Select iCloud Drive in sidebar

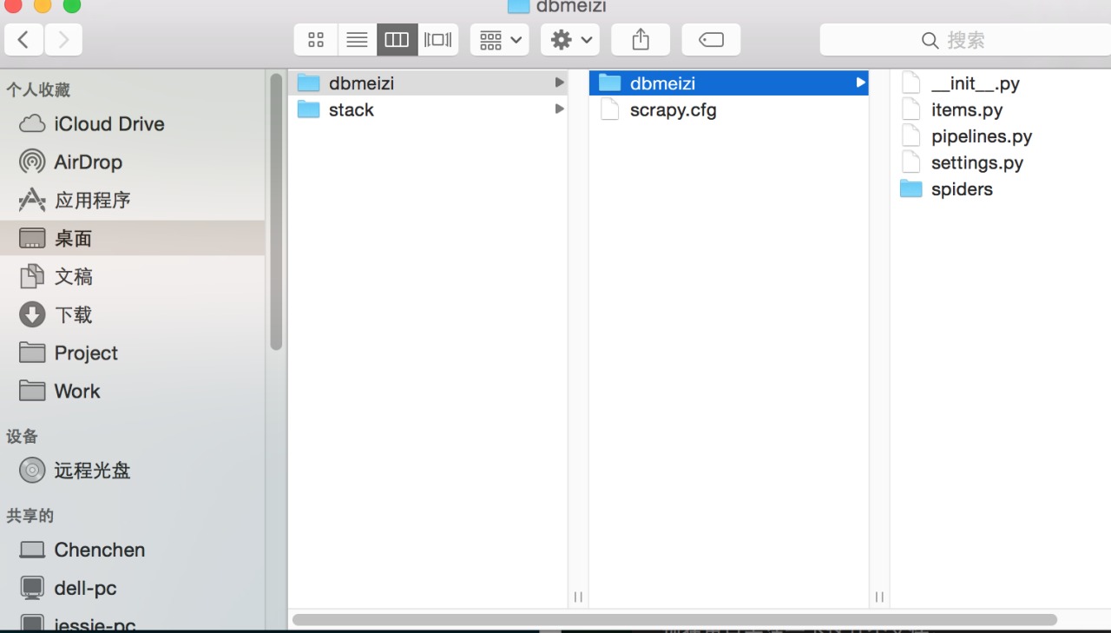[x=108, y=124]
